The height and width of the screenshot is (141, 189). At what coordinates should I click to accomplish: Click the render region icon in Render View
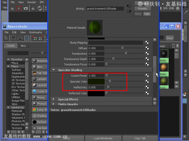tap(19, 8)
